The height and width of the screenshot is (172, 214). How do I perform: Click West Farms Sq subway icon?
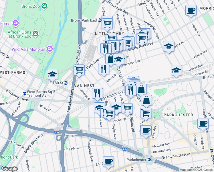tap(25, 93)
